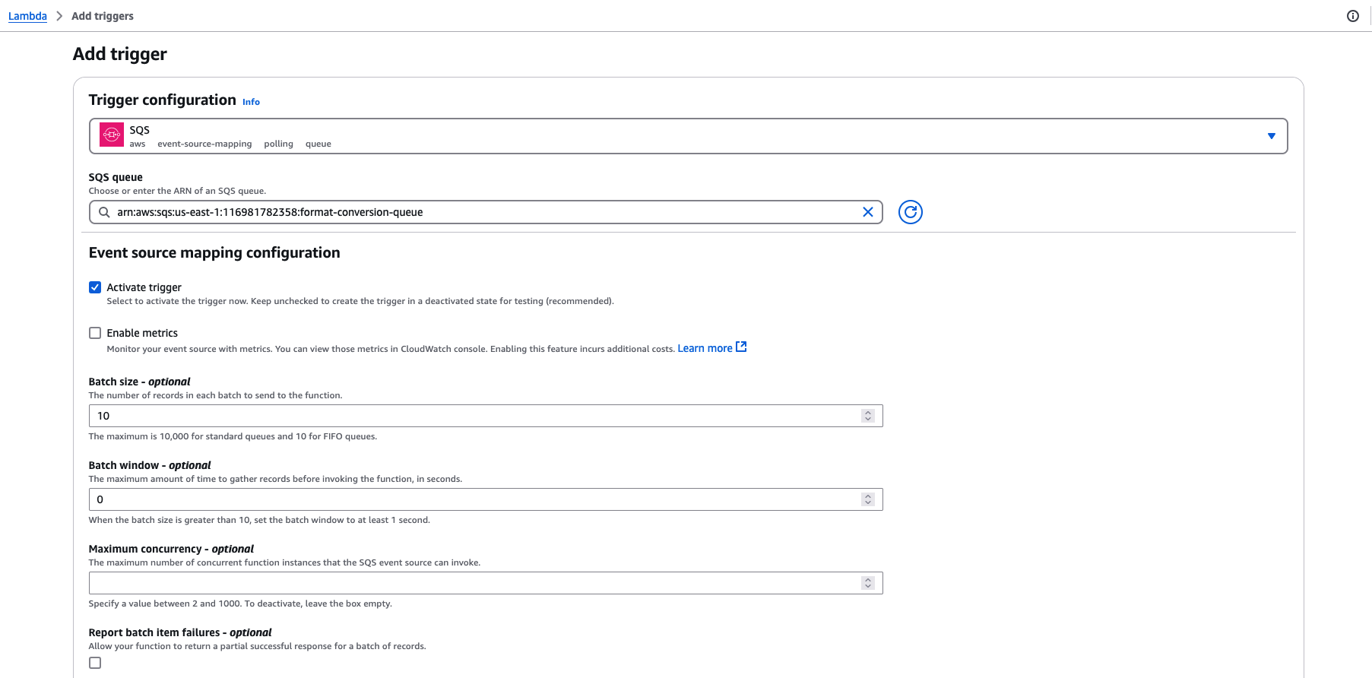Click the Enable metrics label
The image size is (1372, 678).
coord(142,333)
